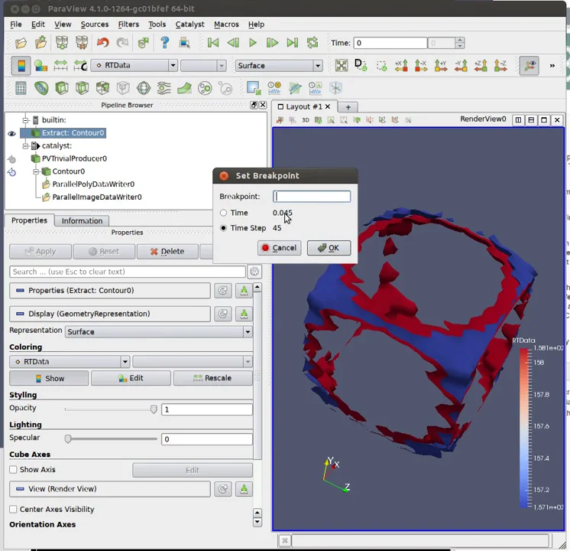Collapse Properties (Extract: Contour0) section
The height and width of the screenshot is (551, 570).
coord(110,291)
